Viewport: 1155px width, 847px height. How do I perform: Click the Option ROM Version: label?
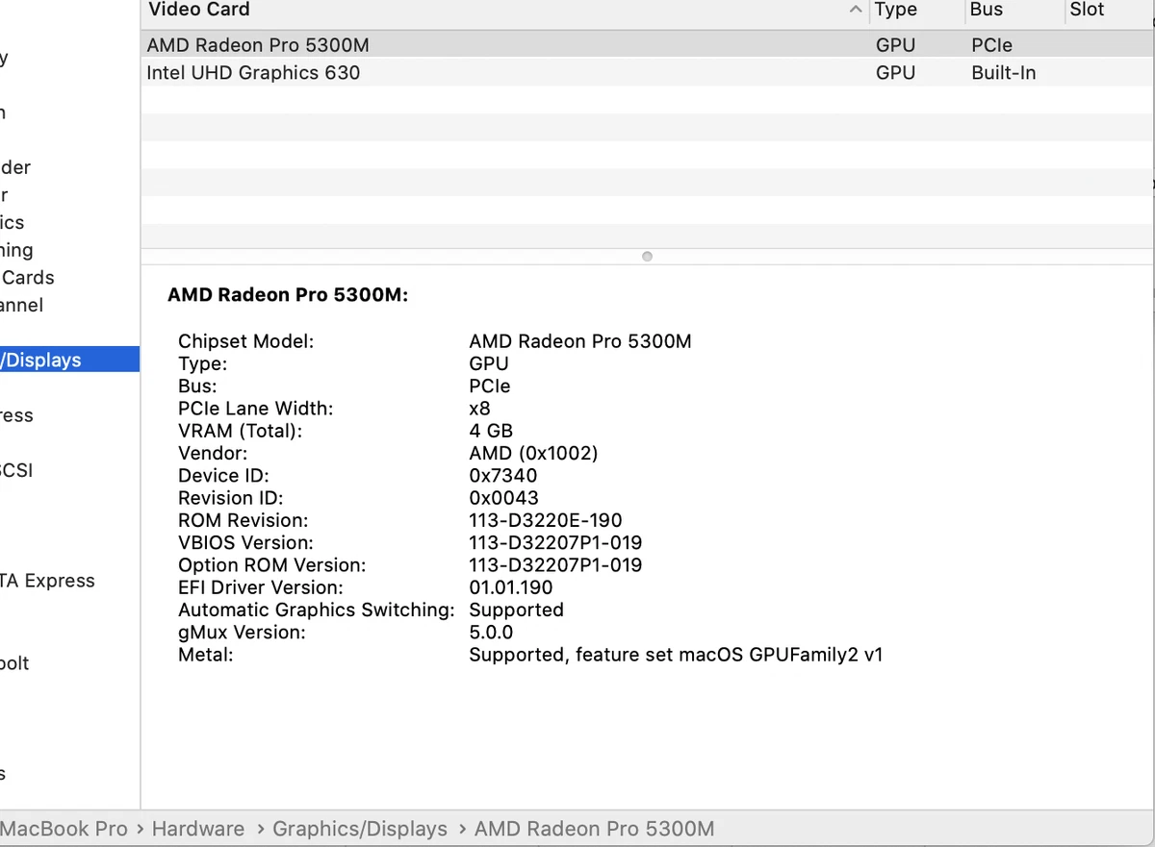(x=272, y=565)
